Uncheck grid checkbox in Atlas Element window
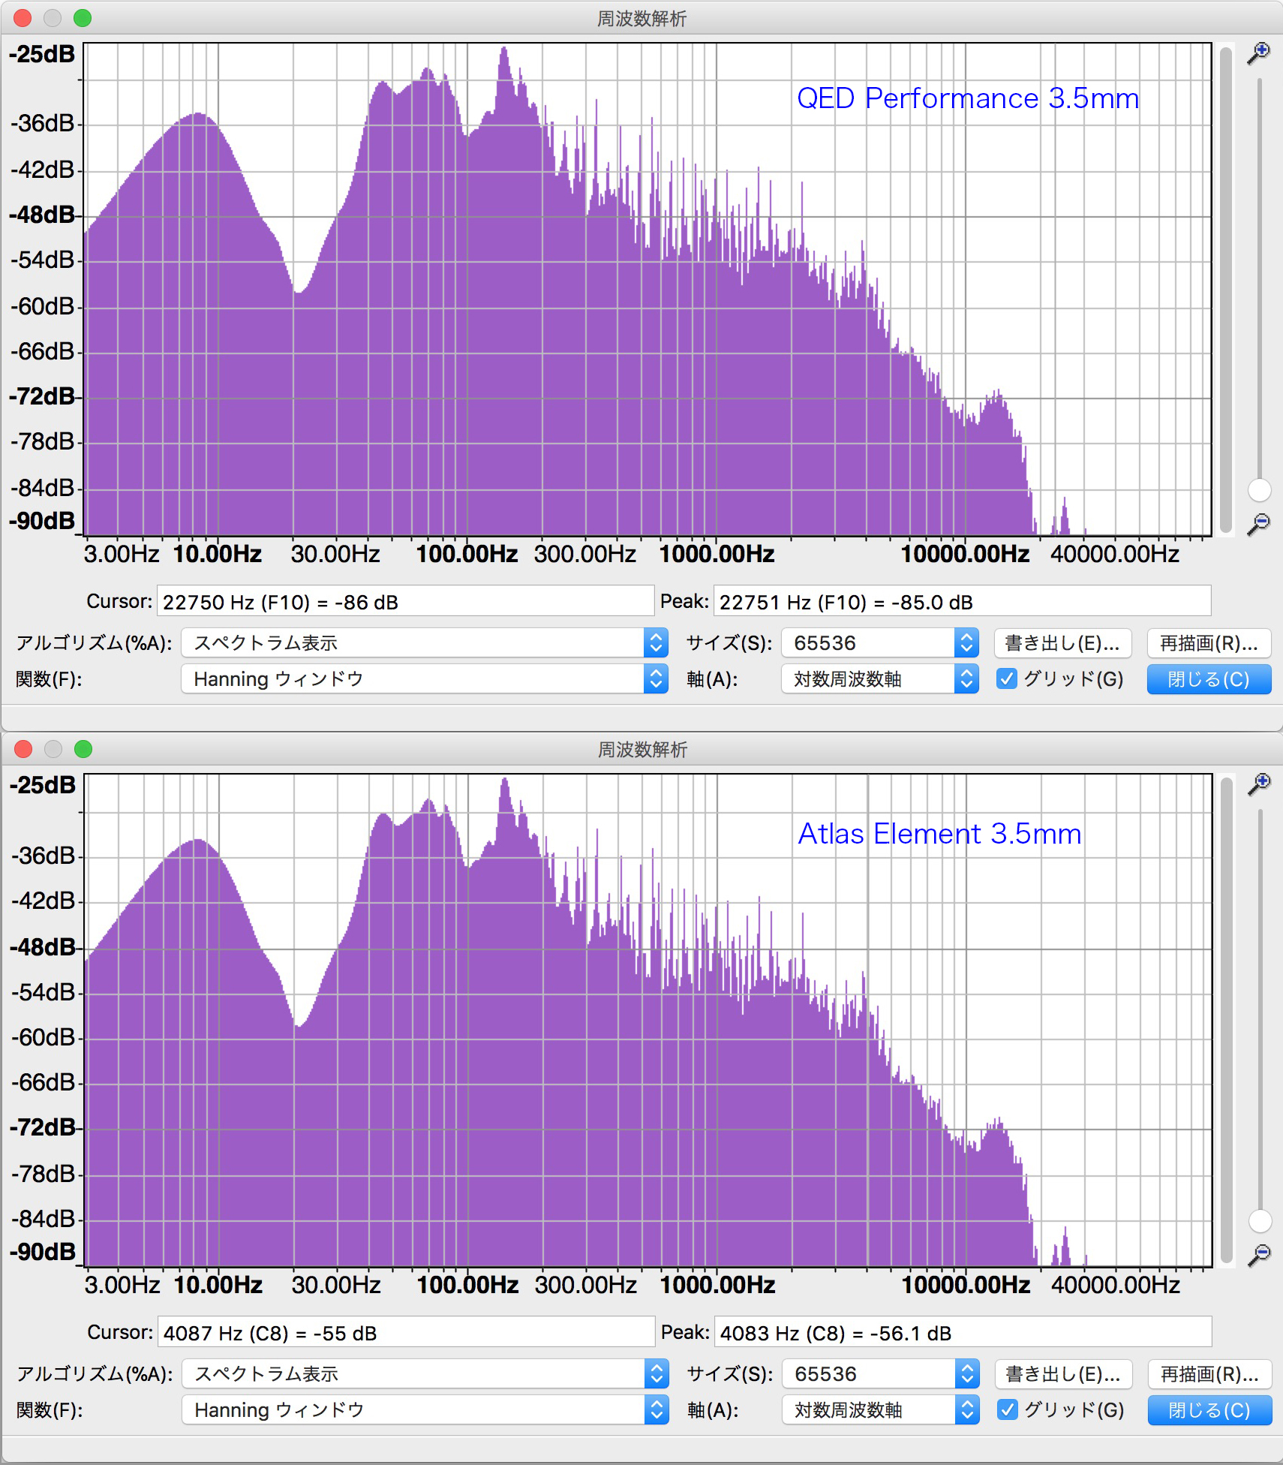The height and width of the screenshot is (1465, 1283). [x=1008, y=1409]
